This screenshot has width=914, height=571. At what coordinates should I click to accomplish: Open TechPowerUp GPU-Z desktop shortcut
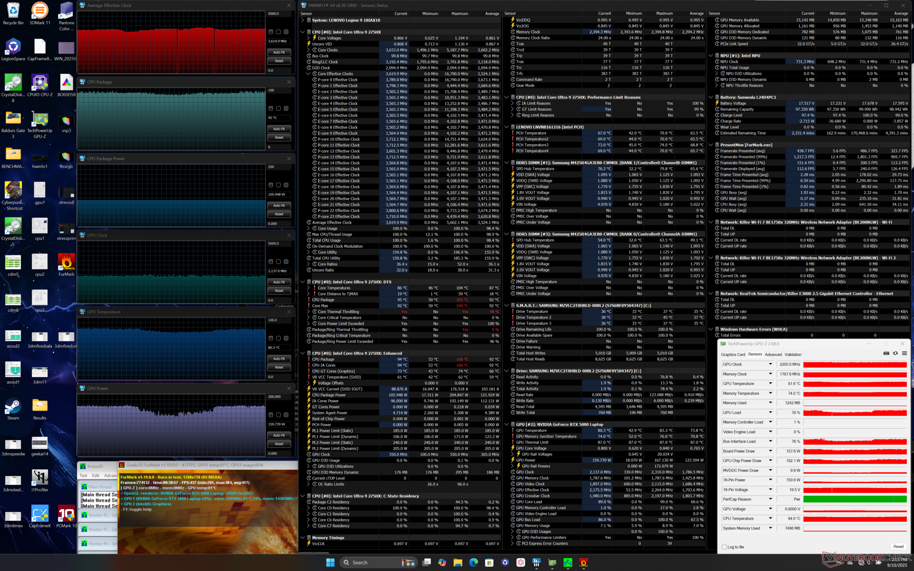40,120
